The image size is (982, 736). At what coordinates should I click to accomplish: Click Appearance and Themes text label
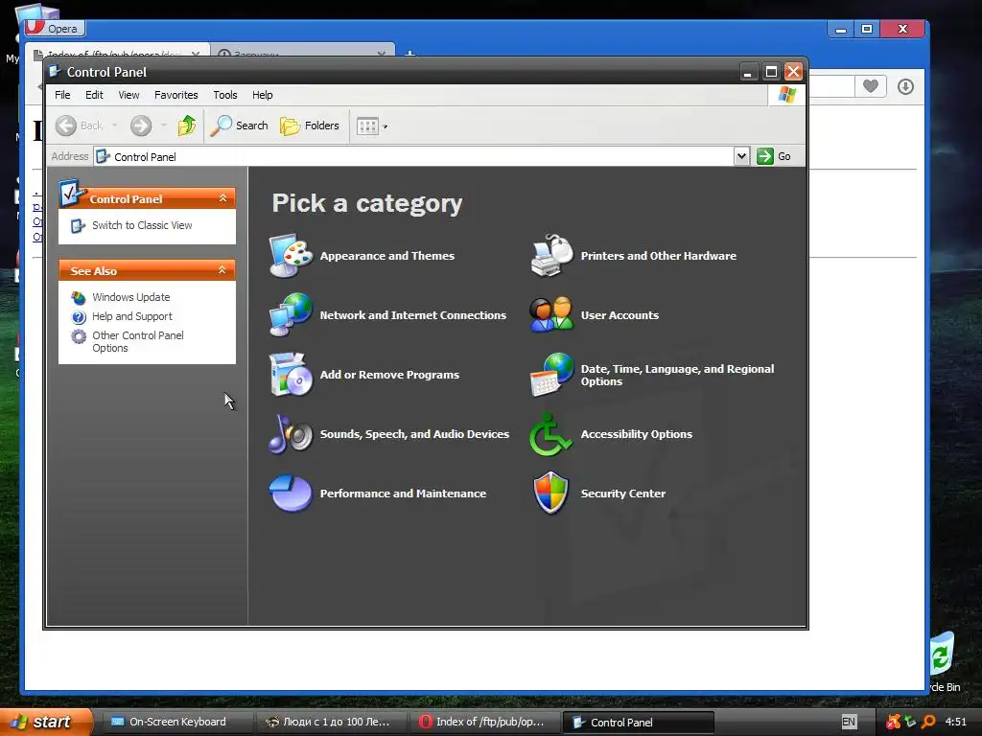[387, 256]
